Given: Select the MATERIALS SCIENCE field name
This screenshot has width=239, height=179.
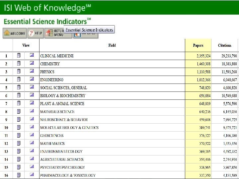Looking at the screenshot, I should [x=57, y=112].
